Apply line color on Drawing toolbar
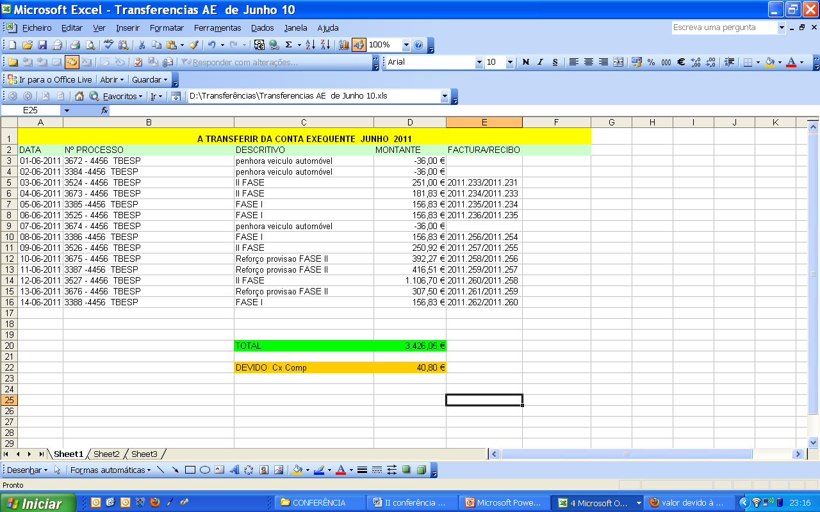The height and width of the screenshot is (512, 820). click(318, 470)
